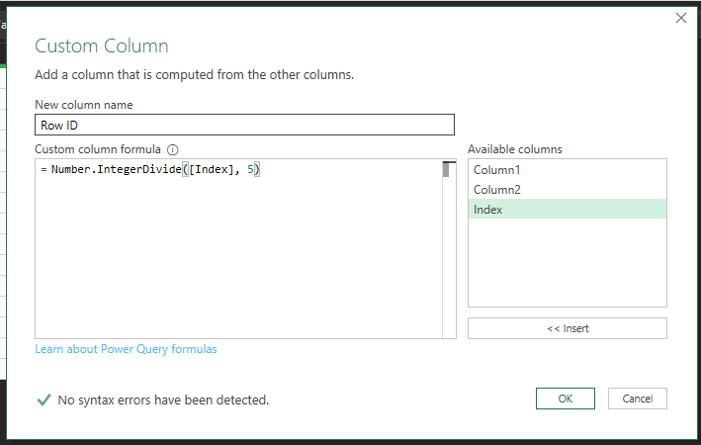Click empty space in the Available columns list

tap(567, 262)
